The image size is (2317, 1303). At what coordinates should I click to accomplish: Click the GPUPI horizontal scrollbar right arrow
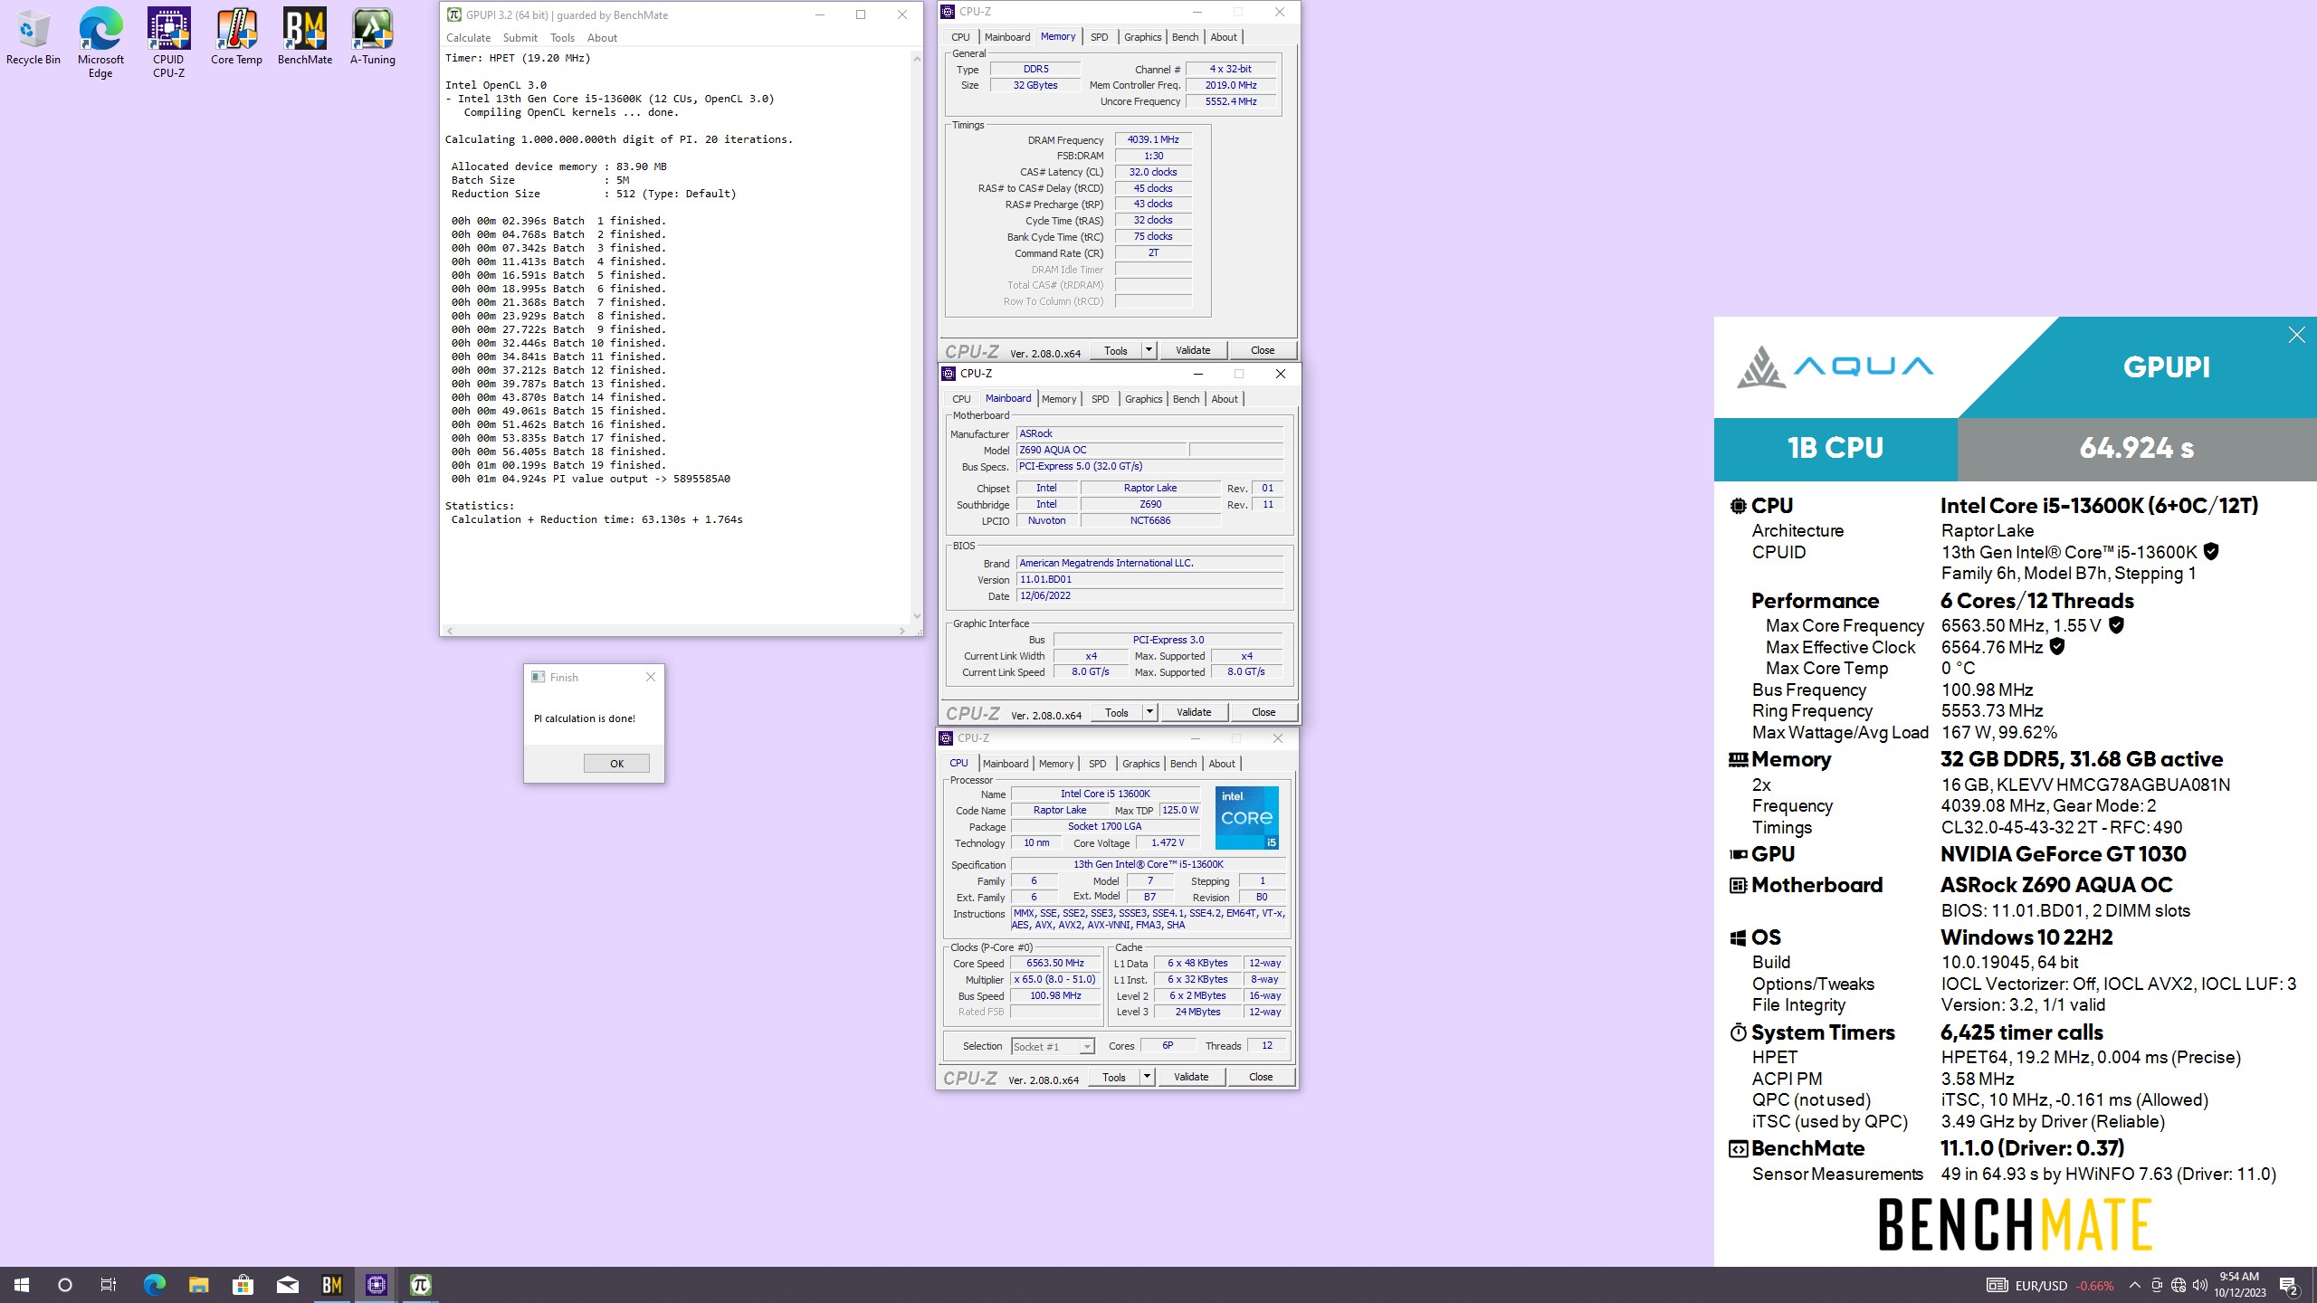(x=902, y=630)
